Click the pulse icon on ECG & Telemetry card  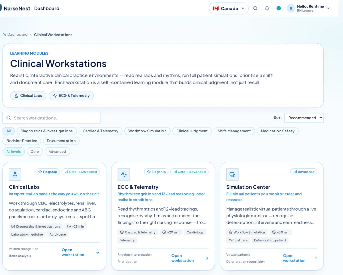coord(124,174)
